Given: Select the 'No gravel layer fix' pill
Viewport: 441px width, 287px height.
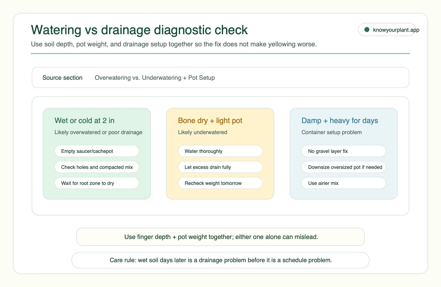Looking at the screenshot, I should coord(344,151).
